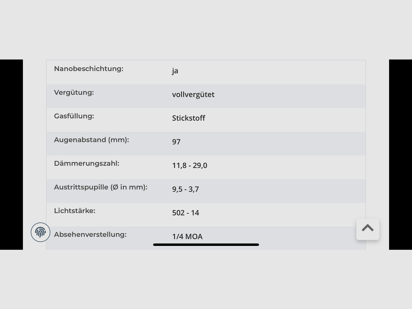
Task: Tap the black home indicator bar
Action: point(206,245)
